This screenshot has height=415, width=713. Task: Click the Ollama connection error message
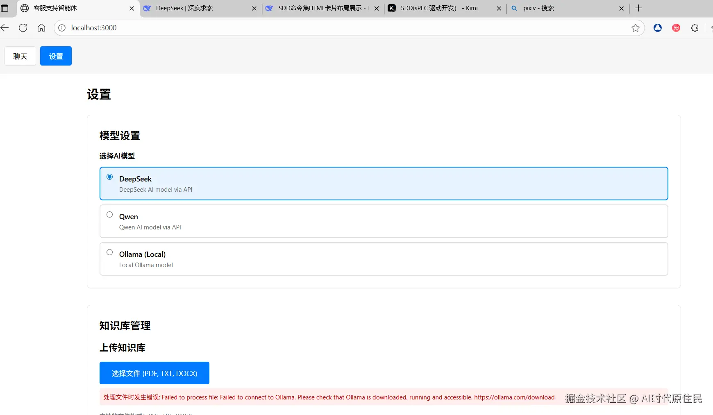(329, 397)
